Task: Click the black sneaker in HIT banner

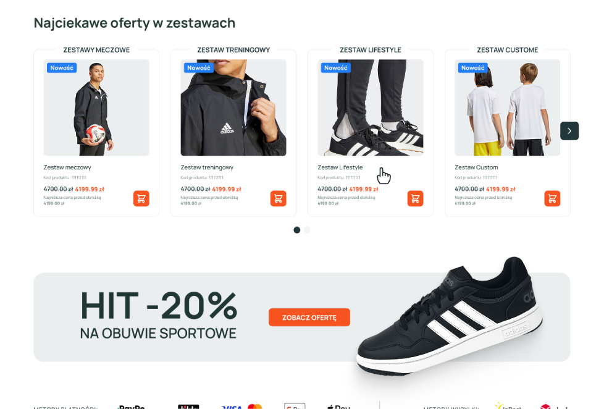Action: pos(450,316)
